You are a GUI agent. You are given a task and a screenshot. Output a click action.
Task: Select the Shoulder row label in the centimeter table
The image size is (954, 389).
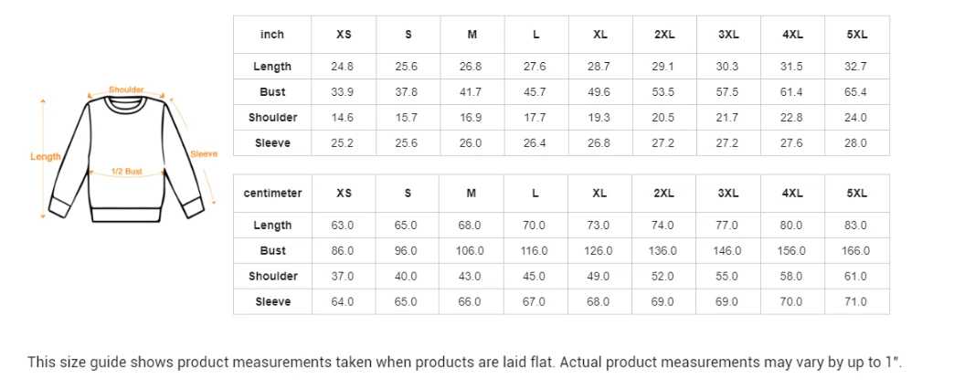point(272,276)
